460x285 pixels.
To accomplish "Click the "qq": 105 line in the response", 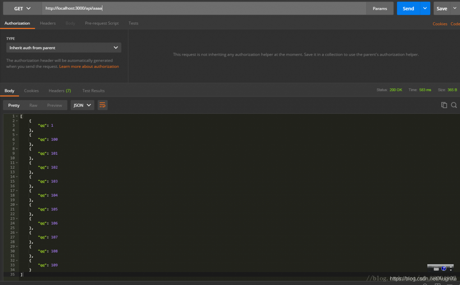I will [48, 210].
